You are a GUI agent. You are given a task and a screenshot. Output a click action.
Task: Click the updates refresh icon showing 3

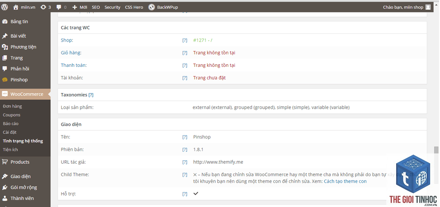pos(43,7)
